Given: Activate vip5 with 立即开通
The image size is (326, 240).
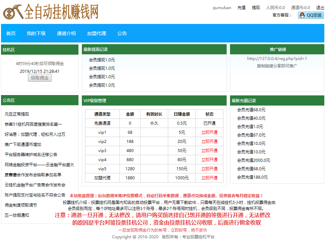Looking at the screenshot, I should pos(209,169).
